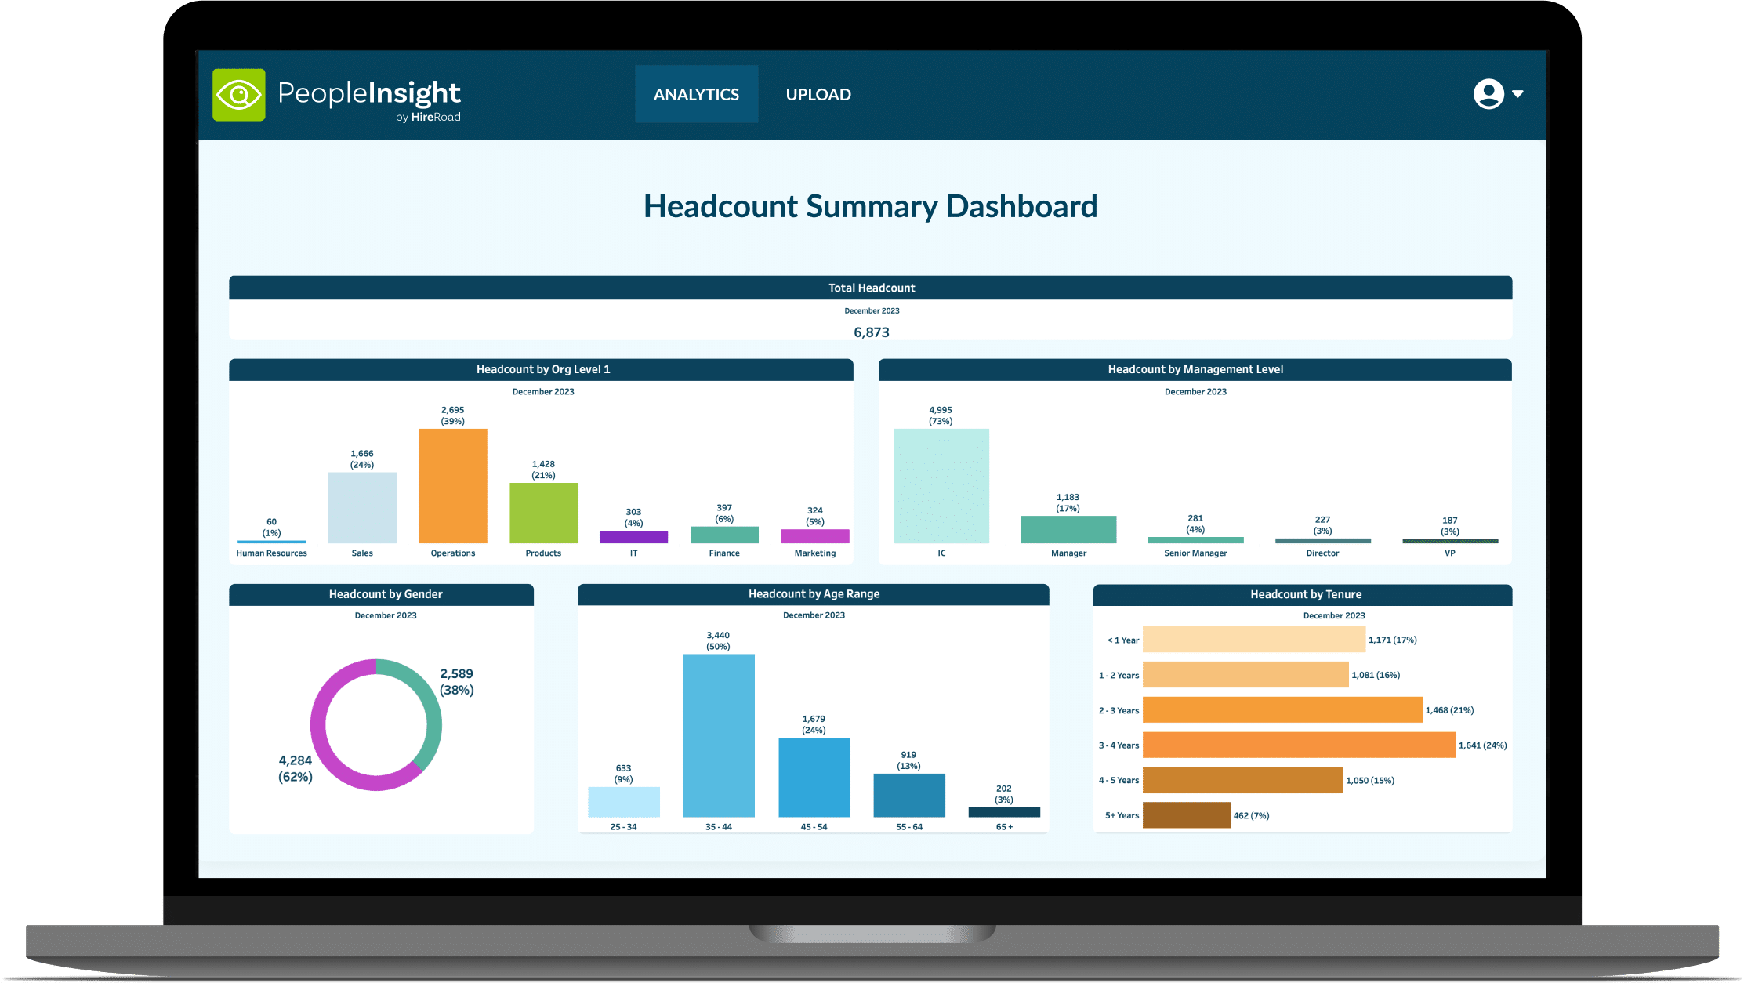The width and height of the screenshot is (1744, 983).
Task: Select the IC management level bar
Action: 941,486
